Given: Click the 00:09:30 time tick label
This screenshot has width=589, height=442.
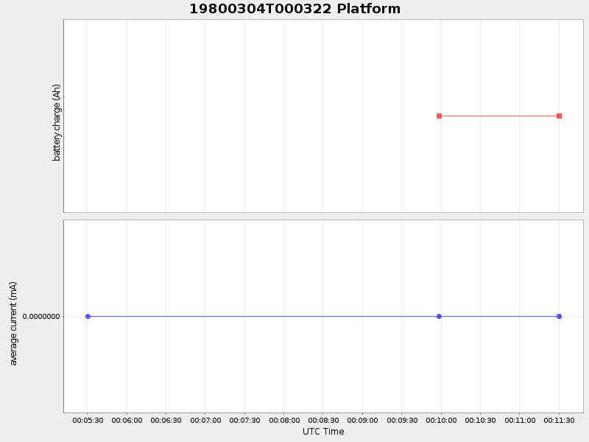Looking at the screenshot, I should (x=402, y=420).
